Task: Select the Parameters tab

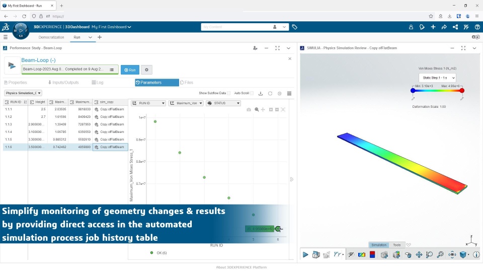Action: click(x=157, y=82)
